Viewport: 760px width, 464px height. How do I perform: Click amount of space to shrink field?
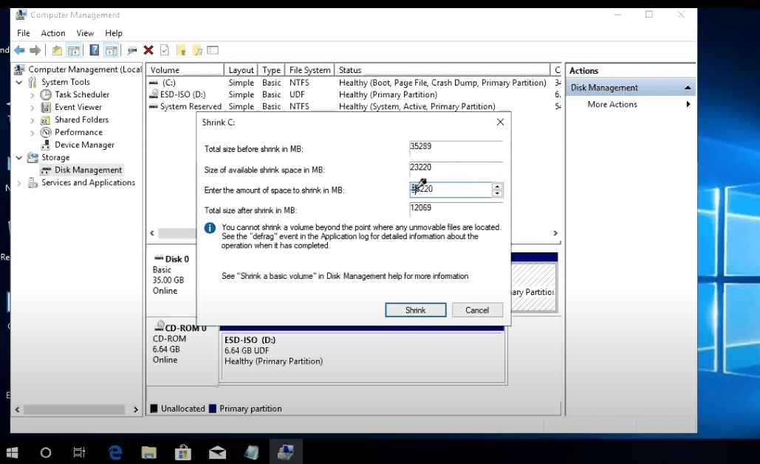click(x=451, y=190)
